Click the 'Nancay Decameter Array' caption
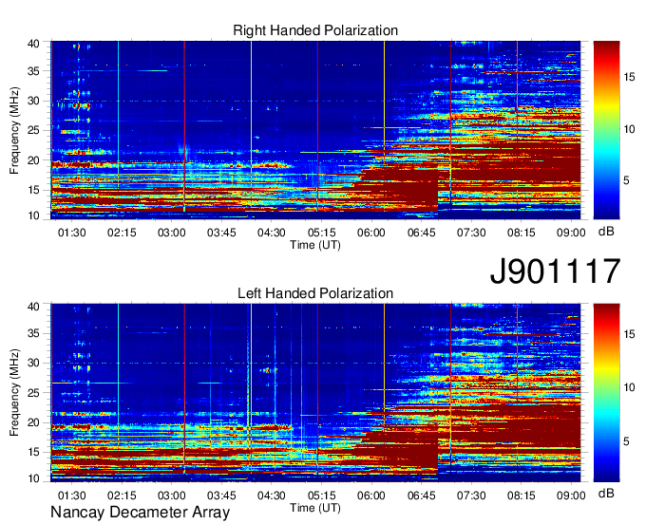This screenshot has width=646, height=524. [x=140, y=512]
